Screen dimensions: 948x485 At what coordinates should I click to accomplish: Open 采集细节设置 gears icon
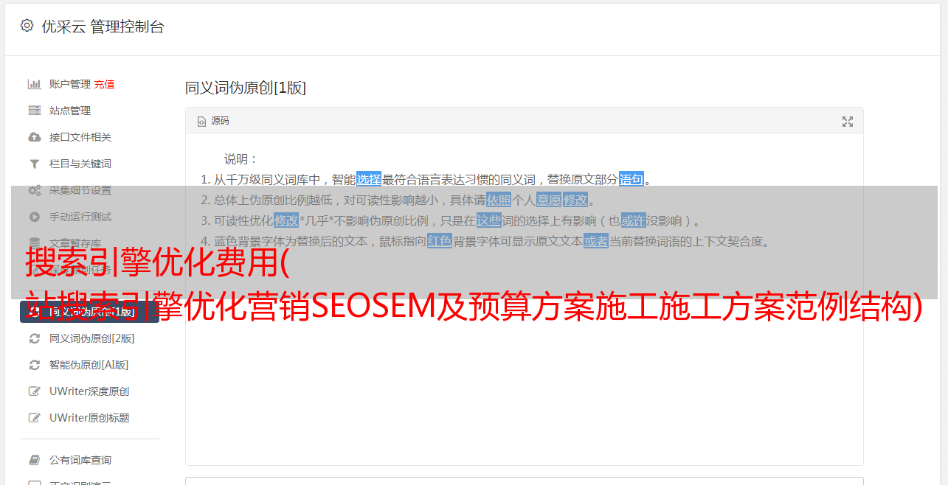click(x=34, y=190)
